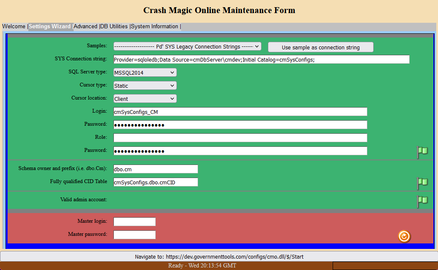438x270 pixels.
Task: Click the Samples label
Action: tap(96, 46)
